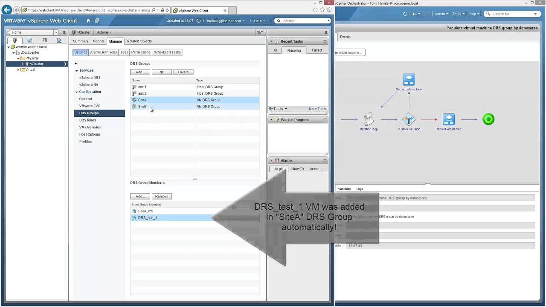Pin the navigator panel
The height and width of the screenshot is (307, 546).
(x=64, y=32)
